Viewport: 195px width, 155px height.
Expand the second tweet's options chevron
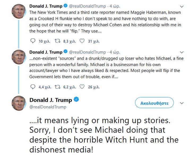[x=182, y=52]
